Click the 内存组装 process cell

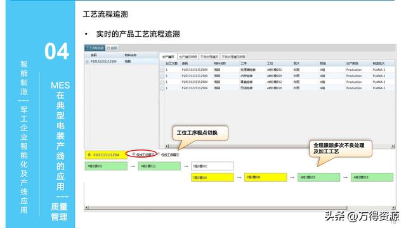pyautogui.click(x=246, y=76)
